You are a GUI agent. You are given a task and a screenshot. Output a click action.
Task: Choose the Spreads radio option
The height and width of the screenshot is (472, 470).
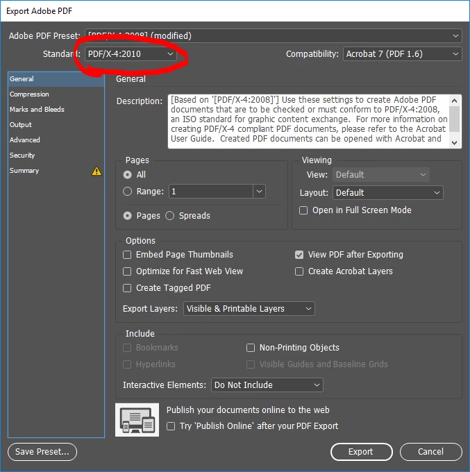pos(170,216)
